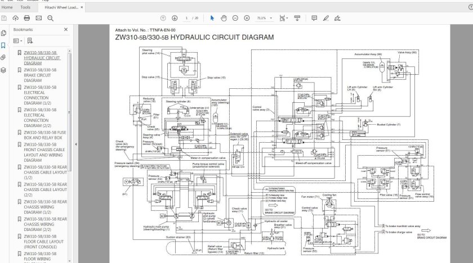Select the Hand pan tool
Viewport: 473px width, 263px height.
tap(224, 18)
